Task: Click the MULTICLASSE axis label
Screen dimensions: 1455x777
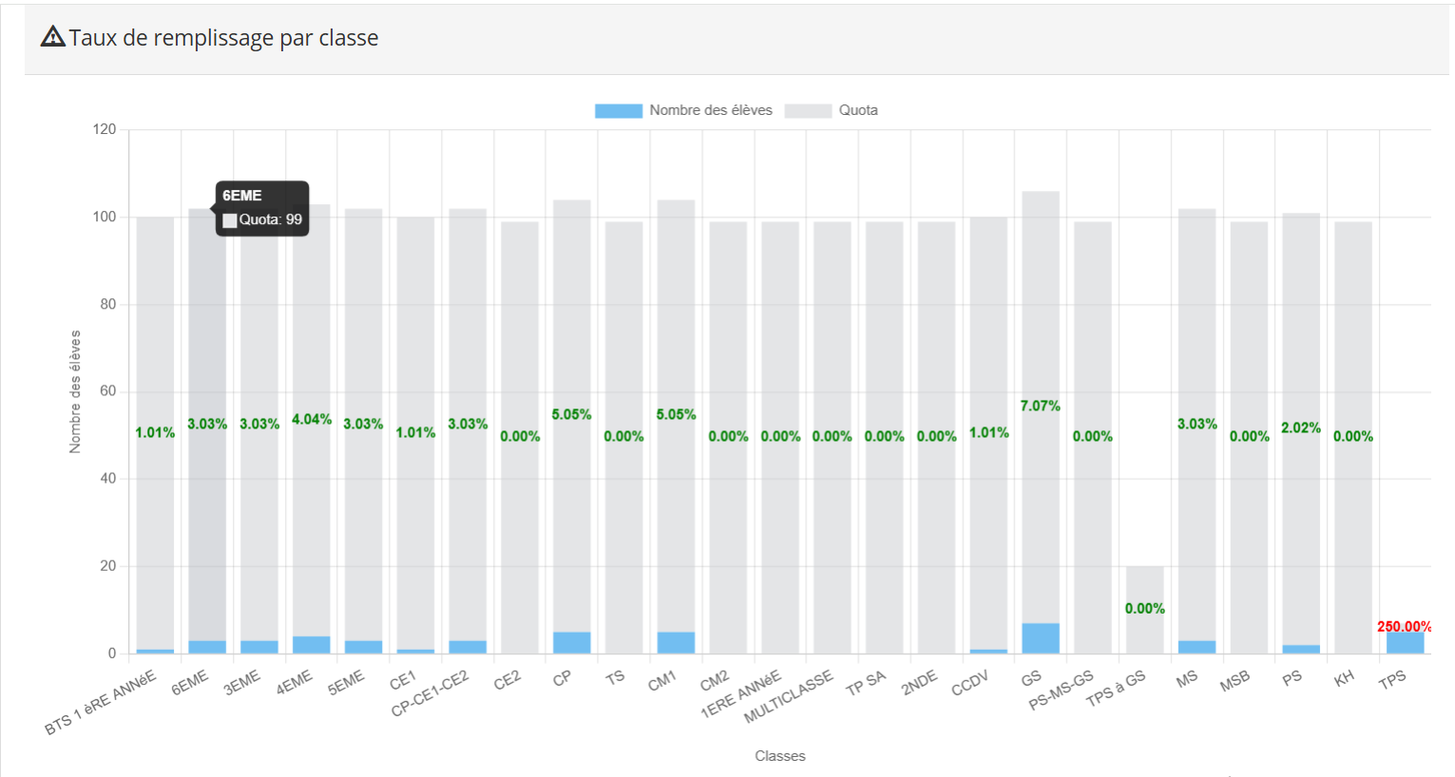Action: [788, 696]
